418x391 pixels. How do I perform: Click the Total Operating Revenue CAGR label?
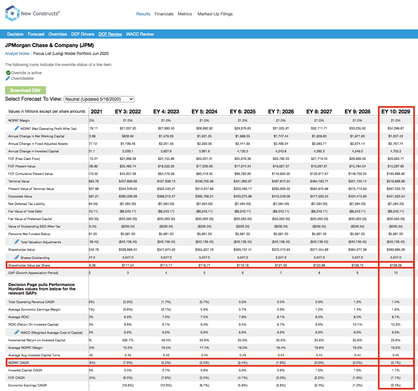[31, 302]
